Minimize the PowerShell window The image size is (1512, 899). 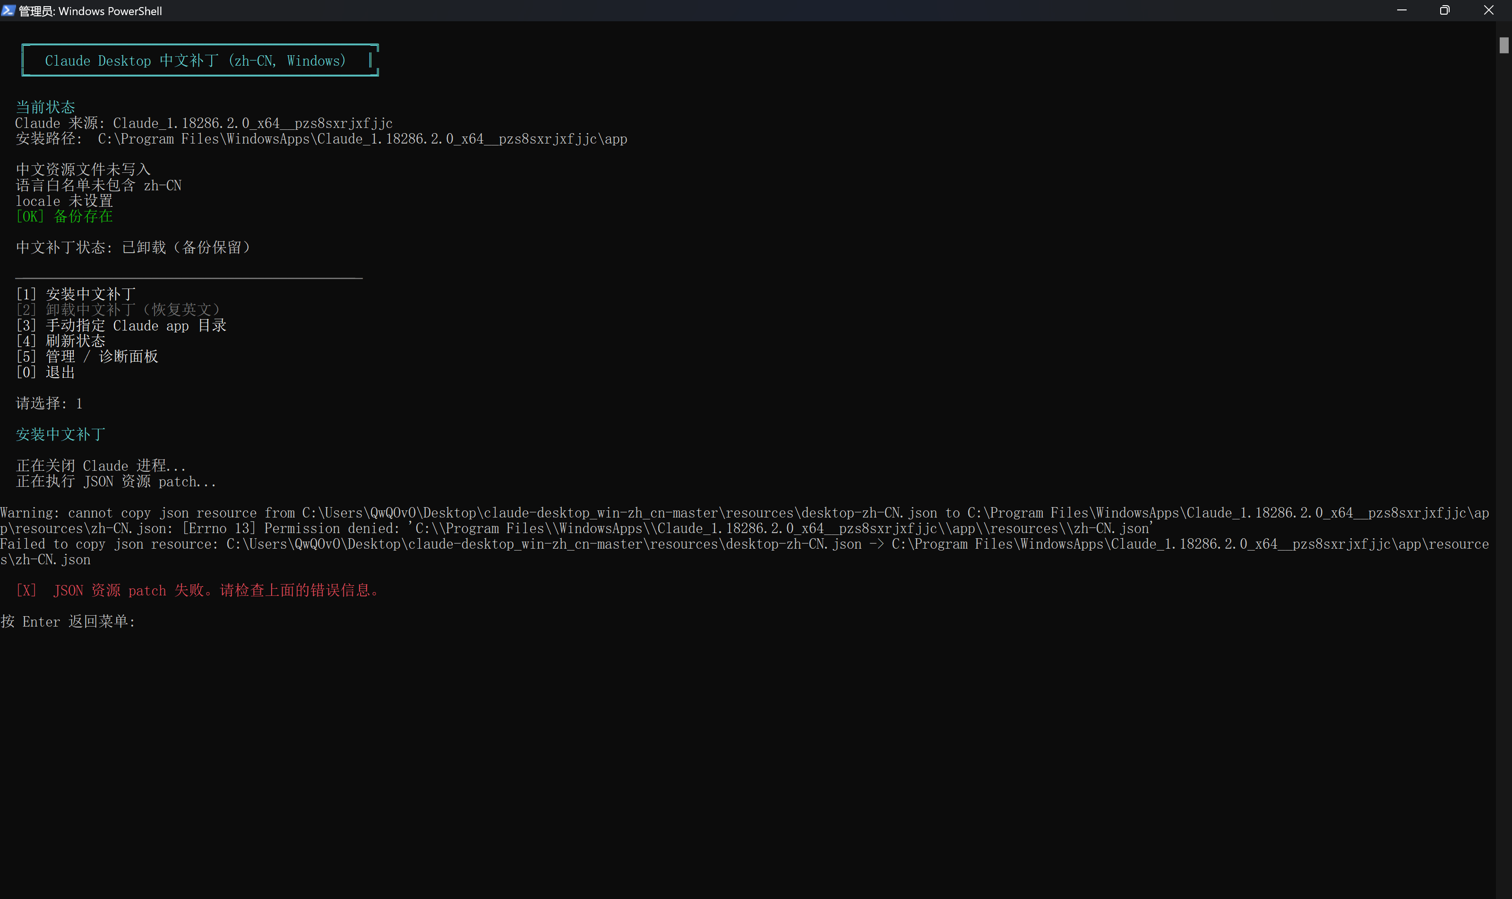[1401, 10]
